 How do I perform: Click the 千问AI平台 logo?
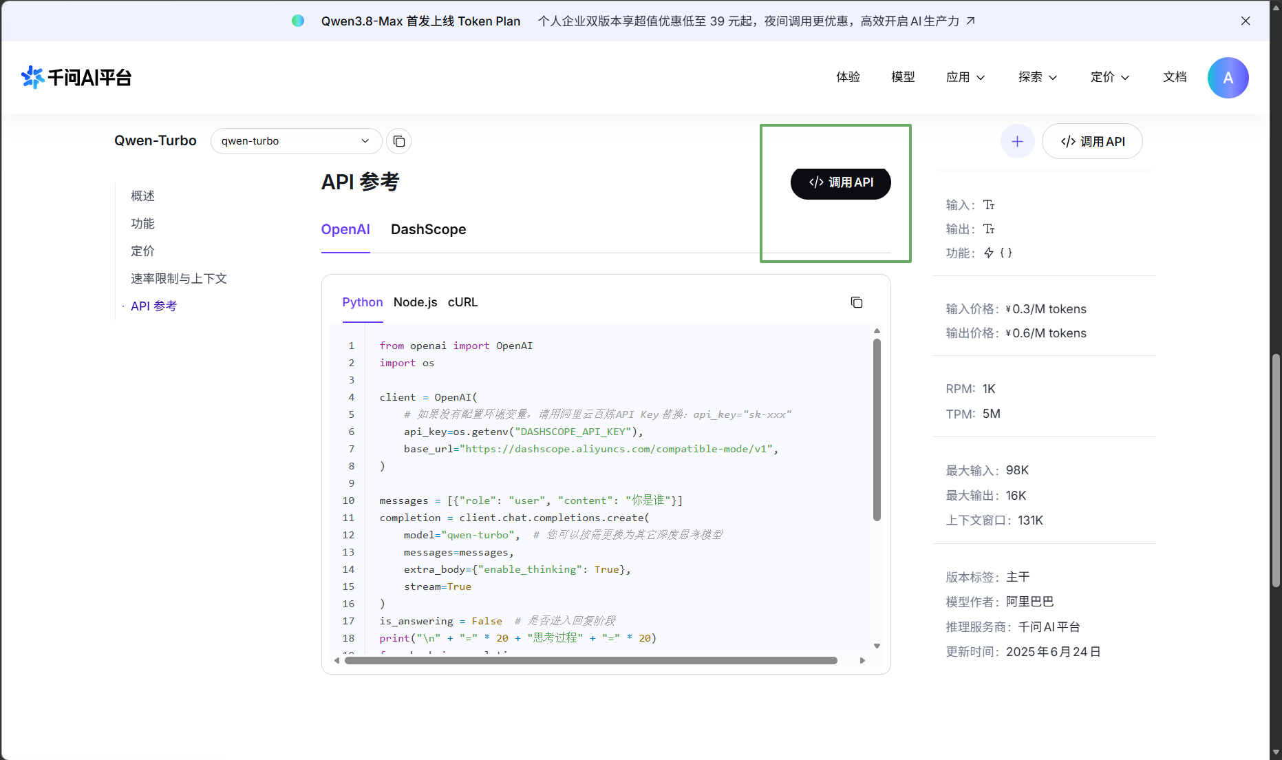76,77
